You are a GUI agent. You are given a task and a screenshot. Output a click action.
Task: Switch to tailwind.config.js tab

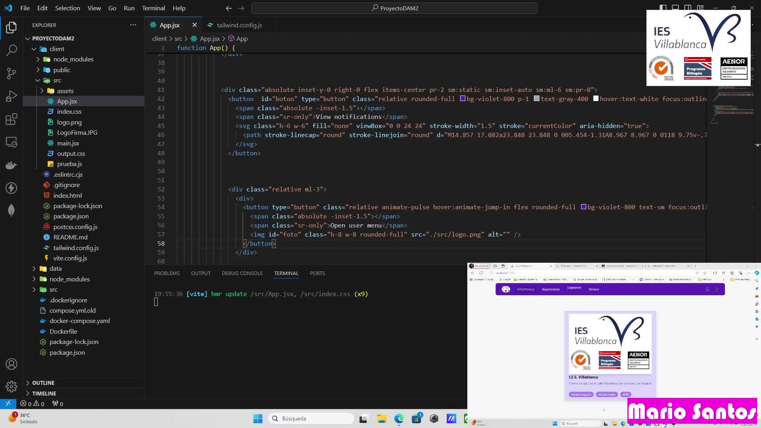tap(239, 25)
